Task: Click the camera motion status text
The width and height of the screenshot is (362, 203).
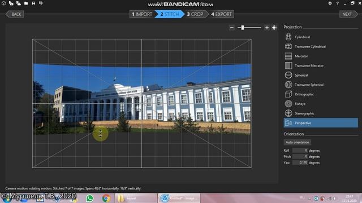Action: (73, 188)
